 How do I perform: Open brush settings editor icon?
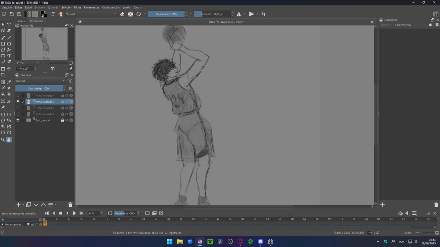pyautogui.click(x=52, y=14)
